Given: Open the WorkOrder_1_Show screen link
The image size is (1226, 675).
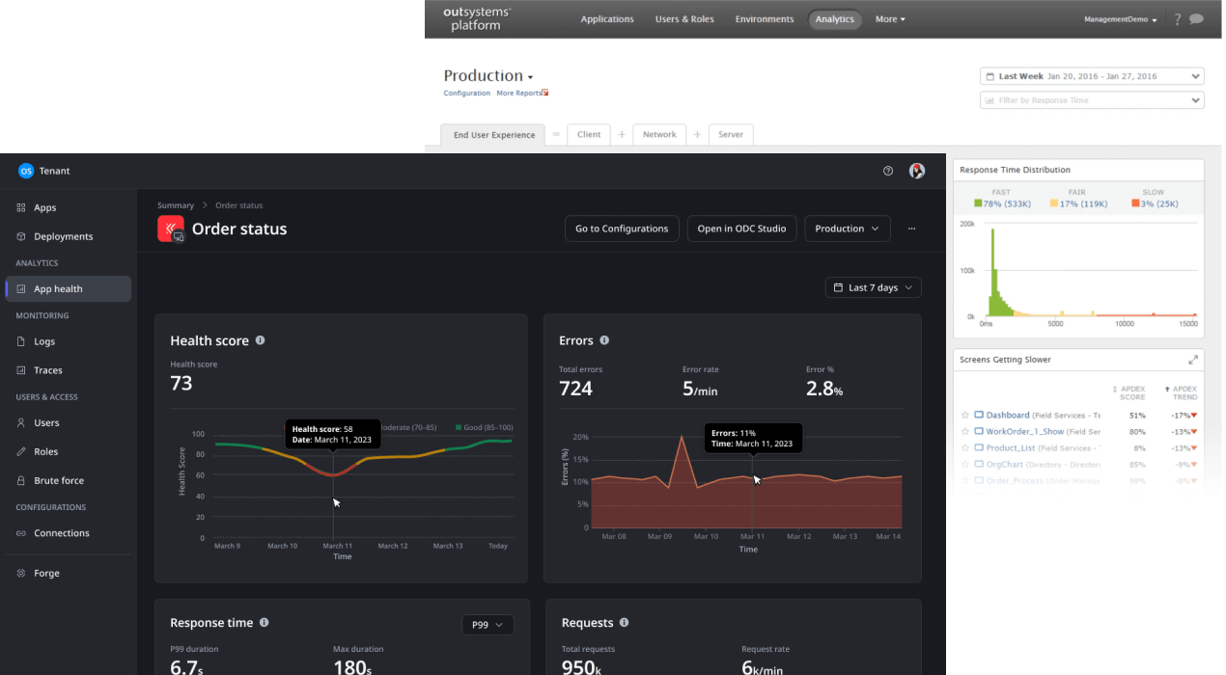Looking at the screenshot, I should [x=1025, y=431].
